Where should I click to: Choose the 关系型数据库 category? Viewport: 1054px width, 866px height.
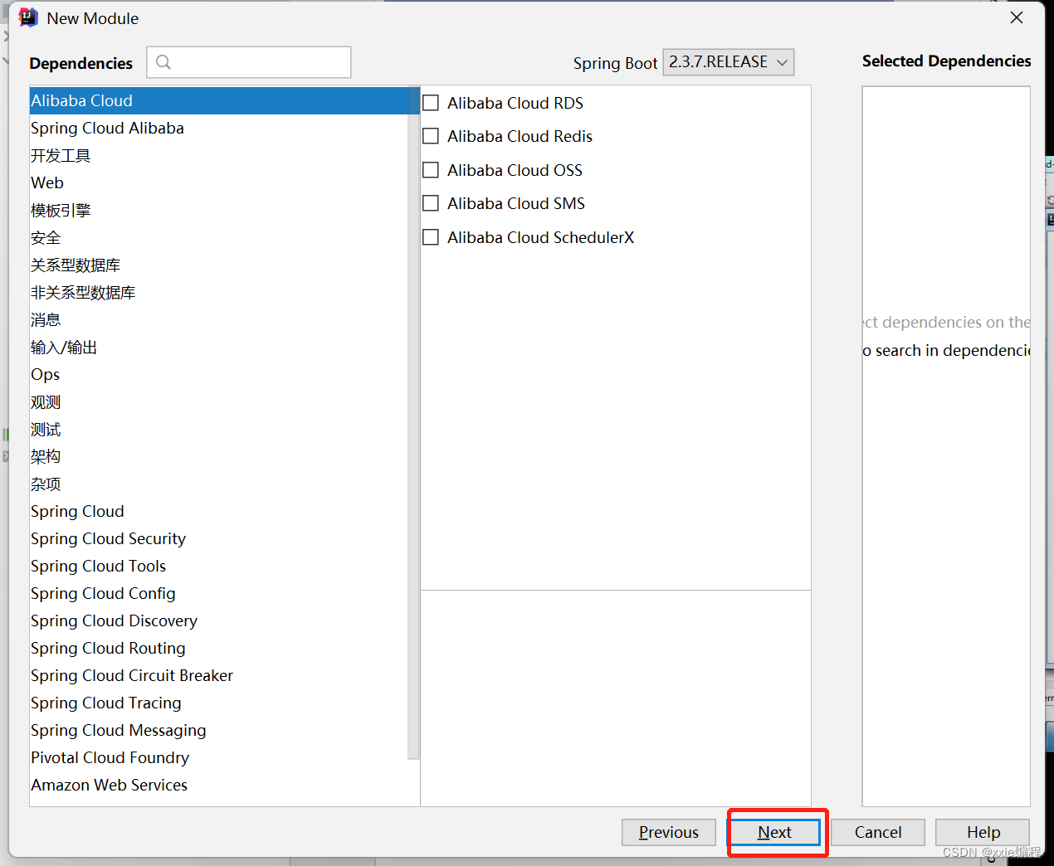coord(219,265)
